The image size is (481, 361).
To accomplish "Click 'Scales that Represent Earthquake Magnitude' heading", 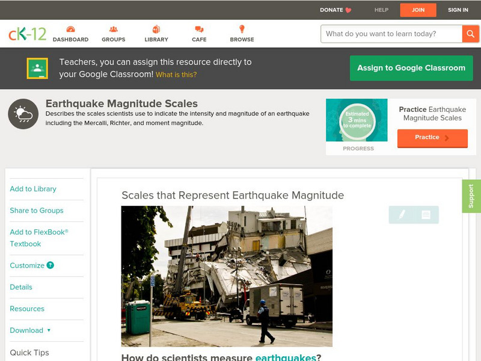I will (x=233, y=195).
